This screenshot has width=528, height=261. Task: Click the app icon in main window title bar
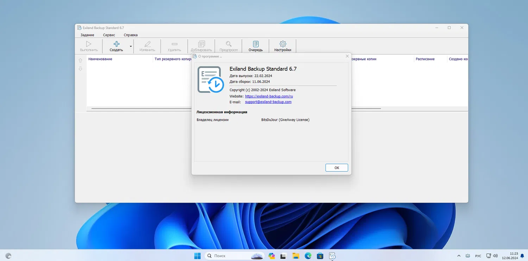coord(79,28)
